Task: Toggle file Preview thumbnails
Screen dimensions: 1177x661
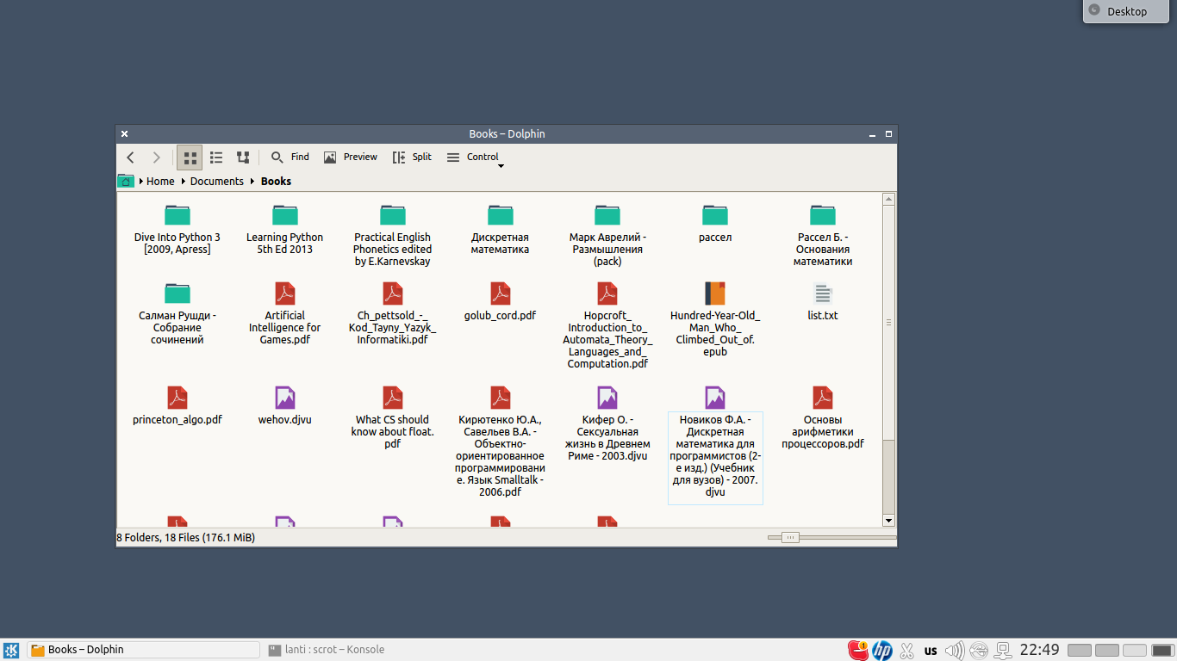Action: coord(351,158)
